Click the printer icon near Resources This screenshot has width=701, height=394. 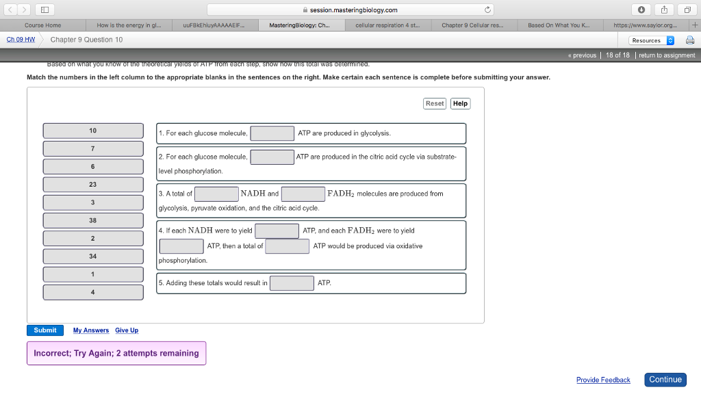[x=690, y=40]
